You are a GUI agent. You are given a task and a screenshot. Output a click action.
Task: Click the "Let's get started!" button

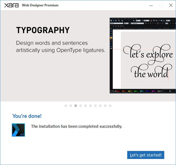point(145,155)
